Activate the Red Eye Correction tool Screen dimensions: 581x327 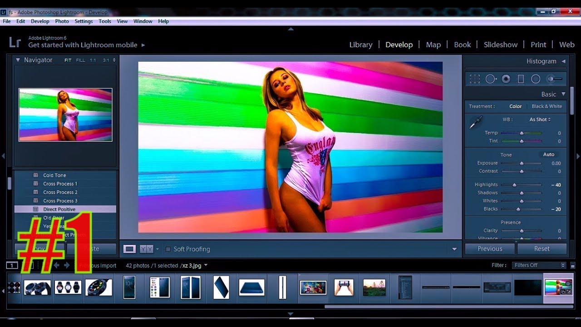(x=506, y=79)
